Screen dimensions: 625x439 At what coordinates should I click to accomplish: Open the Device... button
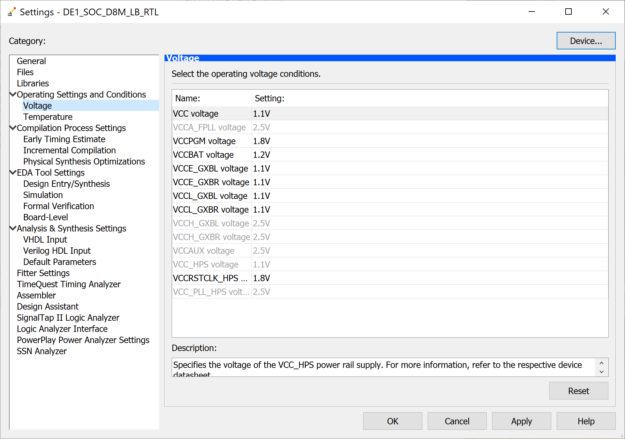pyautogui.click(x=586, y=41)
